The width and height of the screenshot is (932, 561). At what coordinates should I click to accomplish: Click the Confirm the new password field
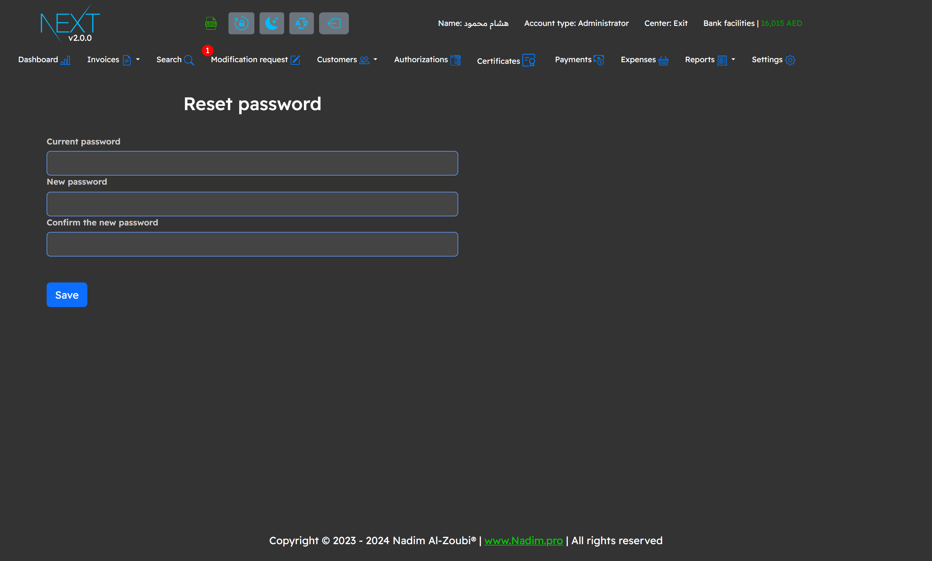pos(252,244)
